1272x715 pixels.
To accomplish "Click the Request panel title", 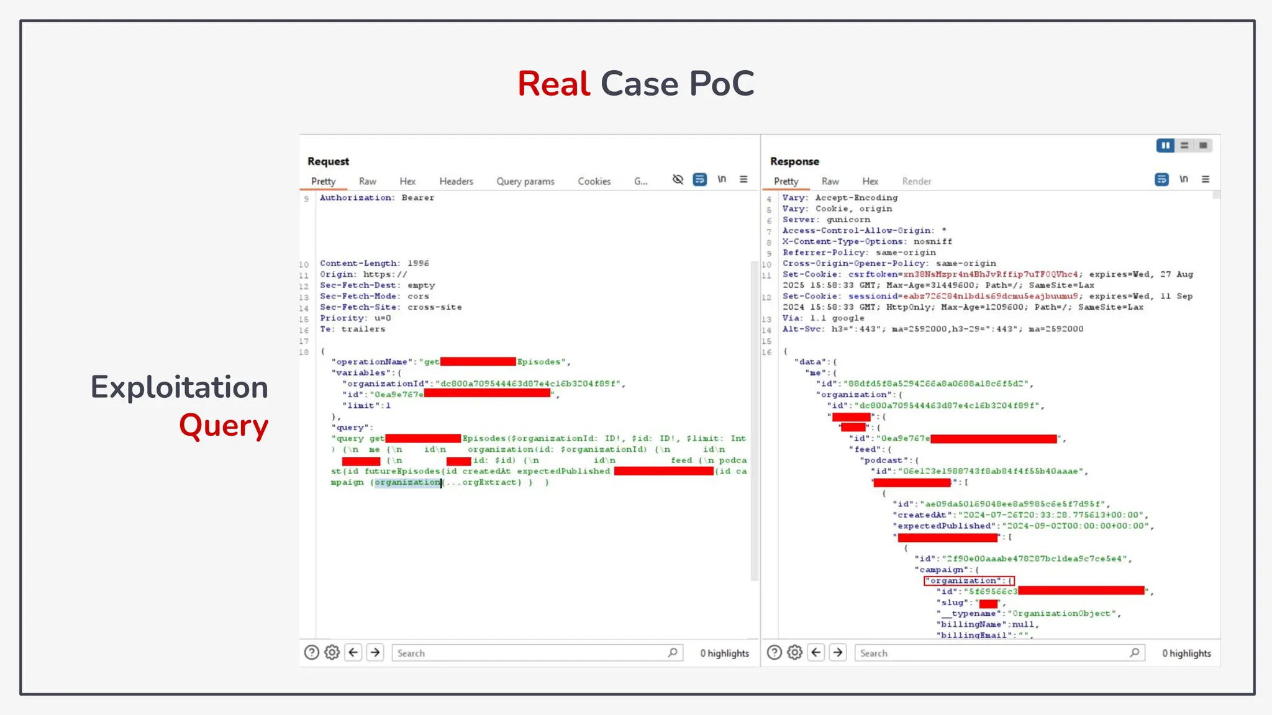I will point(328,161).
